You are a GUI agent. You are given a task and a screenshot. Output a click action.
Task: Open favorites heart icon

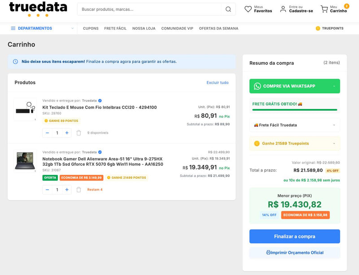tap(248, 9)
